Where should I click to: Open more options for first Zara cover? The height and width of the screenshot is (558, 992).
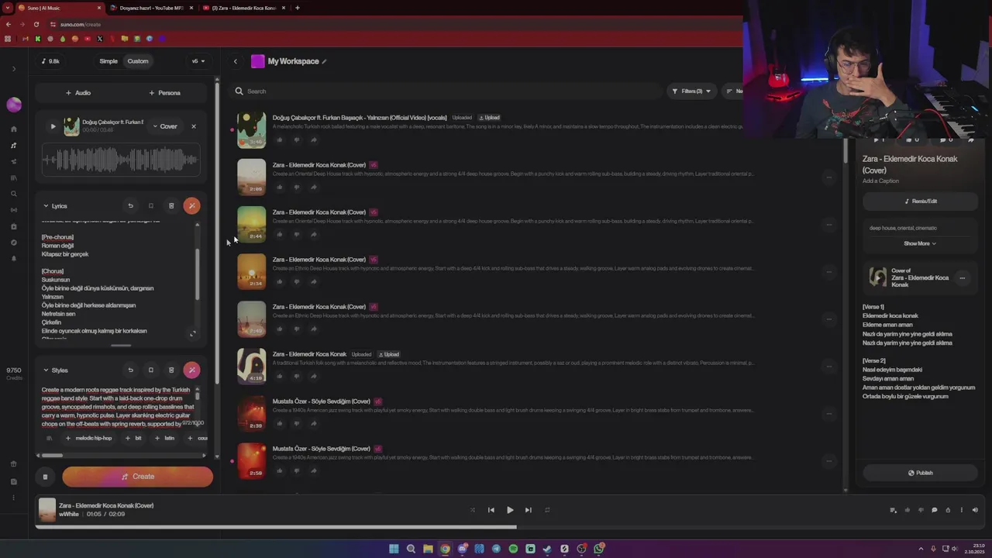tap(828, 177)
